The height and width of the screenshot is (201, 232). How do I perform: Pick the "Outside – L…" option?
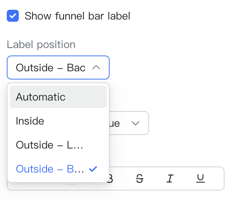(50, 145)
